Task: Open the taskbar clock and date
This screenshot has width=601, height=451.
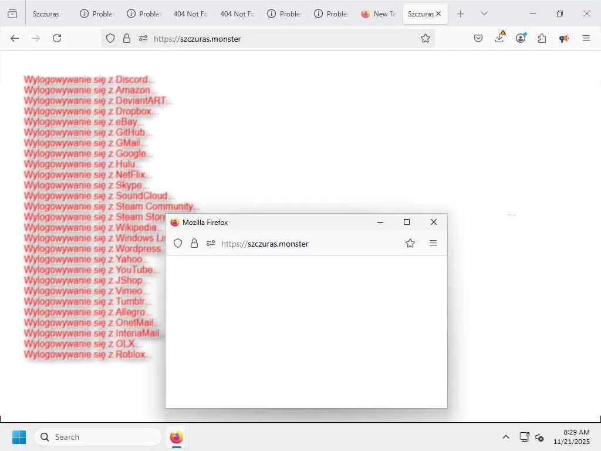Action: point(572,437)
